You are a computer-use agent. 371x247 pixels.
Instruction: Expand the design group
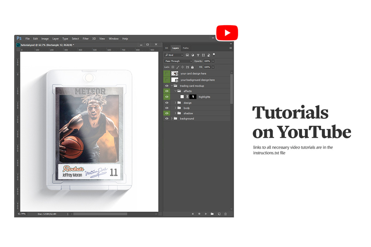tap(175, 103)
